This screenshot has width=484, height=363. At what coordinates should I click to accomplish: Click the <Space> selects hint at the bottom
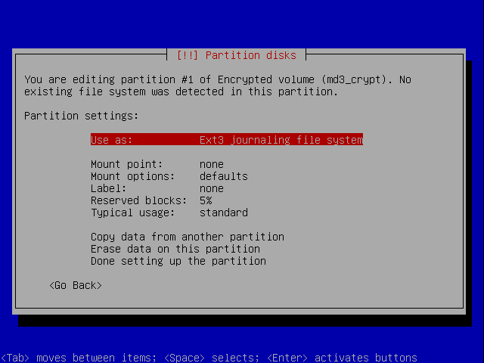[x=212, y=358]
